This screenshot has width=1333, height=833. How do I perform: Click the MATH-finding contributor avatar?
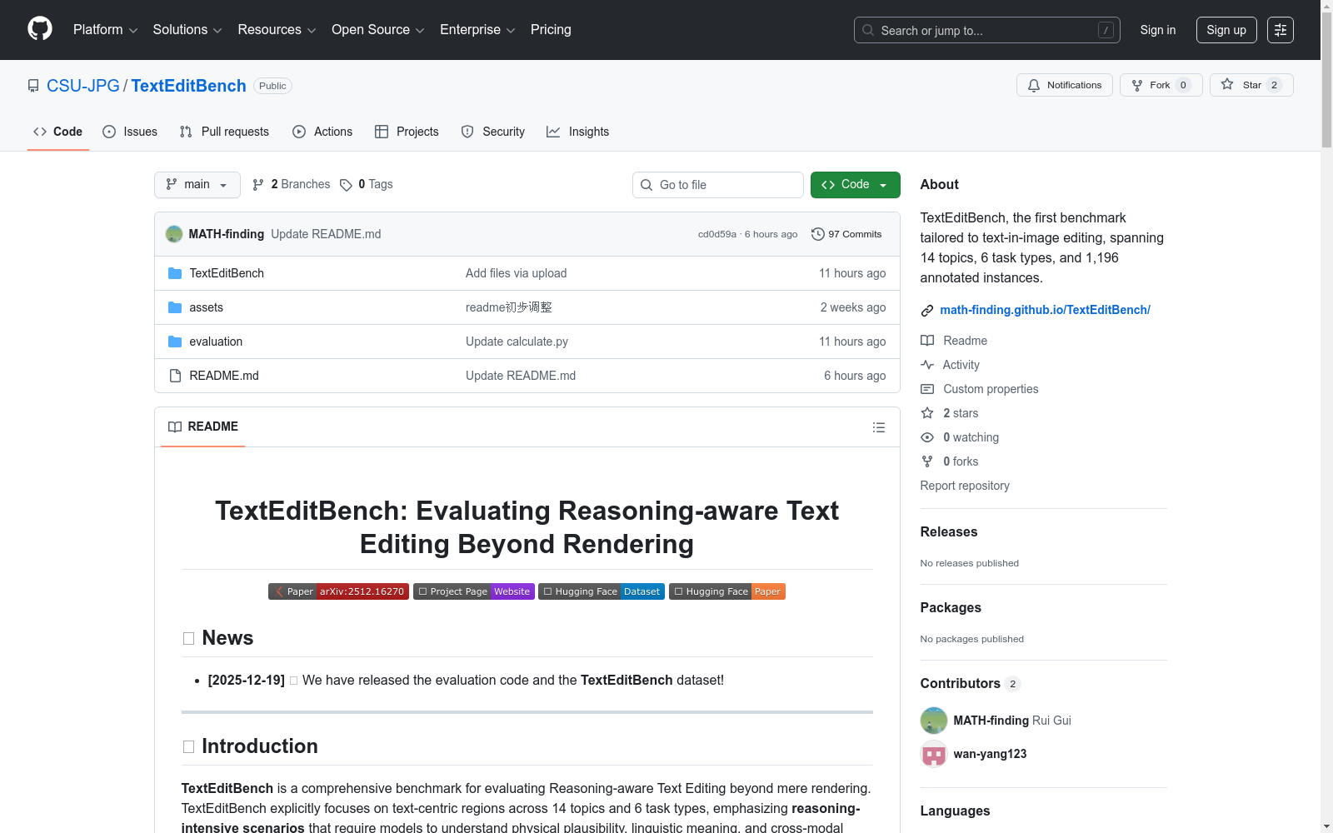pos(934,721)
